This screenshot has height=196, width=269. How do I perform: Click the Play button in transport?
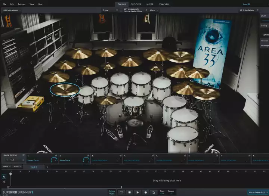(137, 192)
